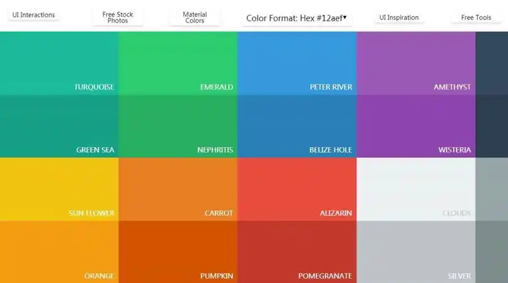Copy the Pumpkin color swatch
508x283 pixels.
(x=178, y=252)
